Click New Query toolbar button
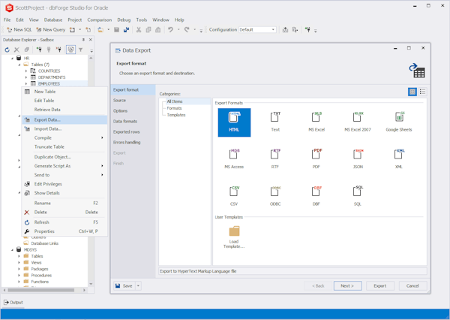 point(50,29)
